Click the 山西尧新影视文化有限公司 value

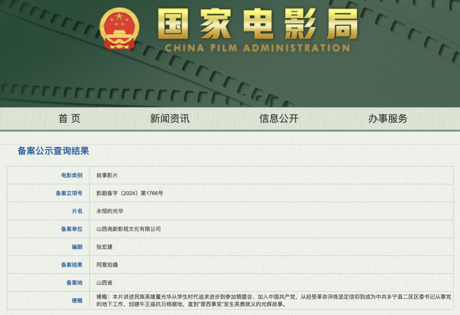coord(128,229)
